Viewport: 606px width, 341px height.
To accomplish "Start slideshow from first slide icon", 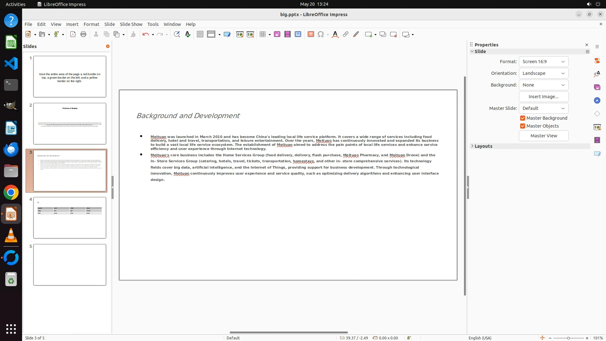I will 240,34.
